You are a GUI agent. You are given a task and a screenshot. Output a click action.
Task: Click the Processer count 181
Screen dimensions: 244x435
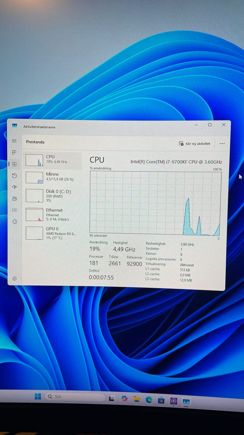coord(94,263)
